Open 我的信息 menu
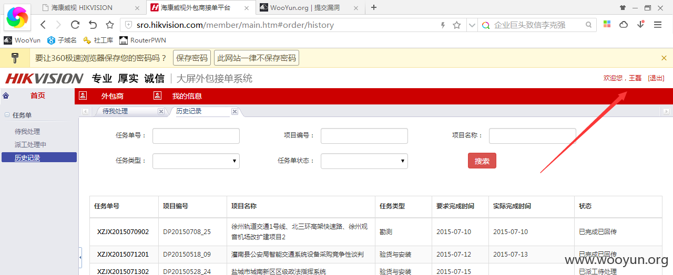 pos(187,96)
